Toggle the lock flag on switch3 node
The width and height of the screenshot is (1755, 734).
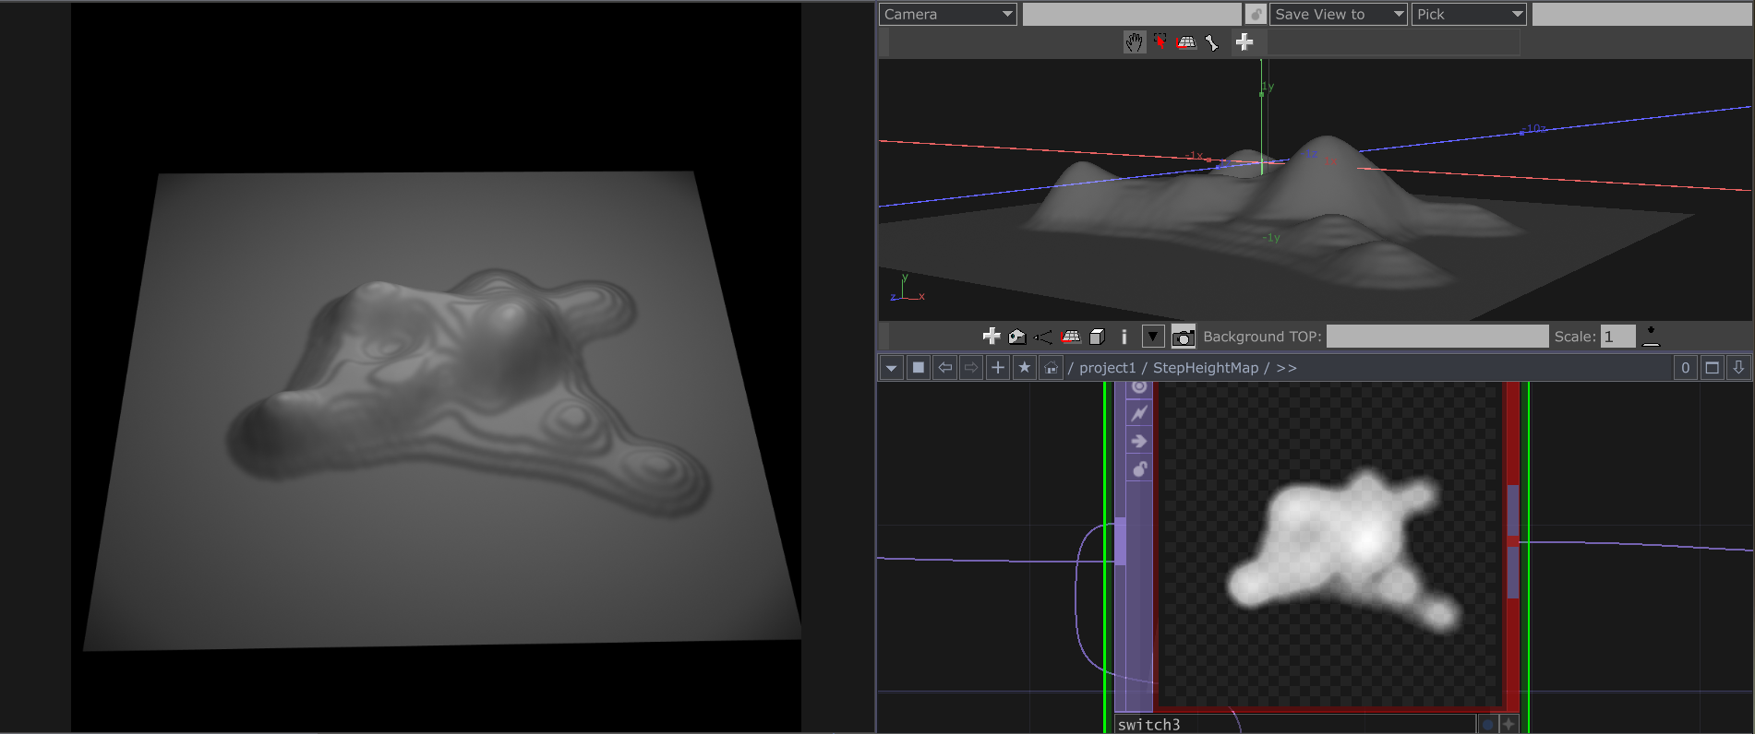pyautogui.click(x=1139, y=469)
